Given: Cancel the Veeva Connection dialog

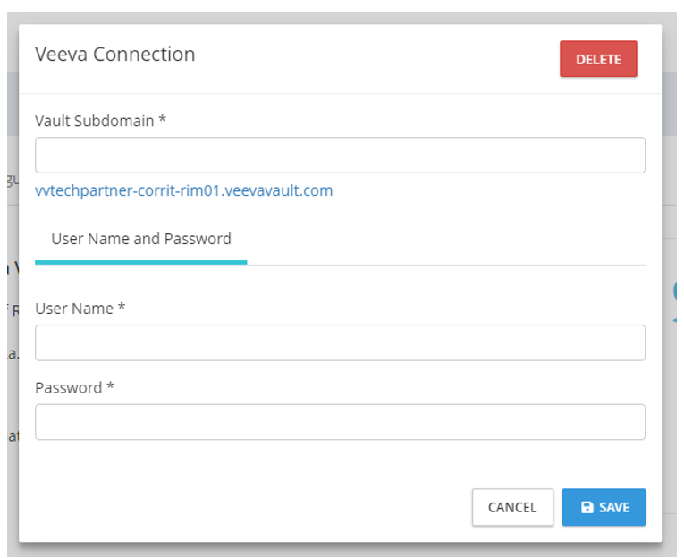Looking at the screenshot, I should (x=512, y=507).
